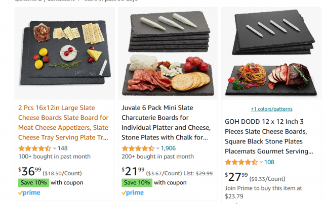Click the +1 colors/patterns link
324x204 pixels.
tap(271, 109)
